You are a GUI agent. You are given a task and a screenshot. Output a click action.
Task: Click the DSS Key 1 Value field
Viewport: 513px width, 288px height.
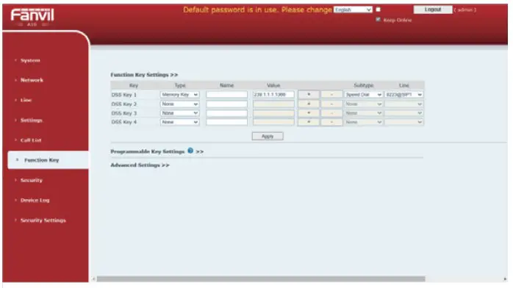tap(273, 95)
